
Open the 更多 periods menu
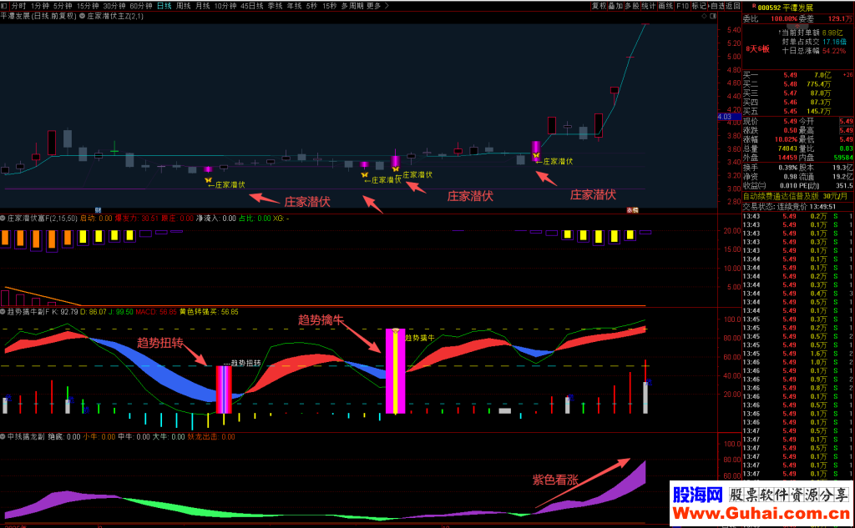(x=373, y=5)
